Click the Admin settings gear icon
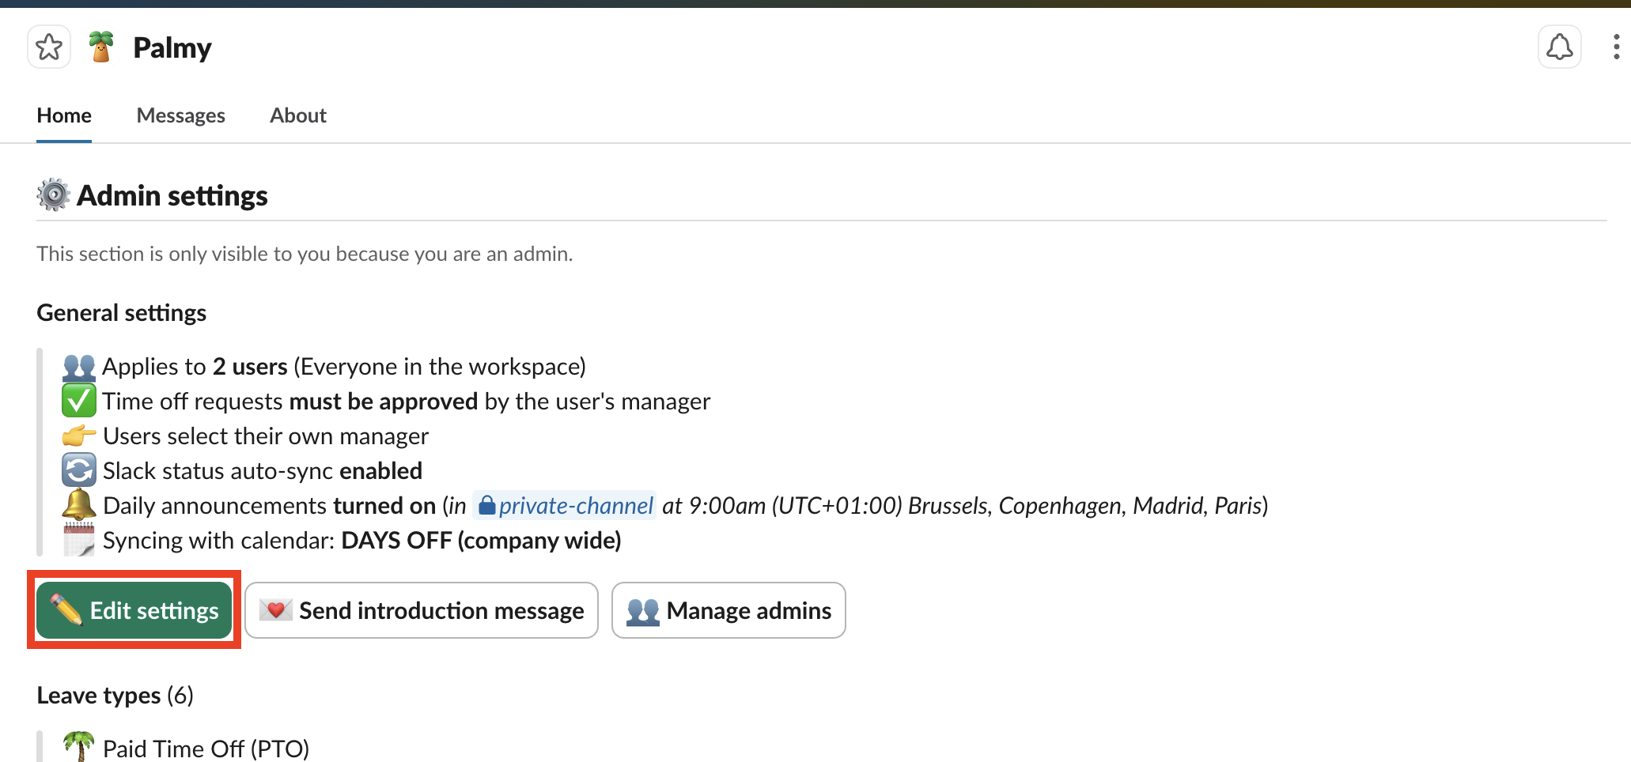This screenshot has width=1631, height=762. [x=54, y=195]
